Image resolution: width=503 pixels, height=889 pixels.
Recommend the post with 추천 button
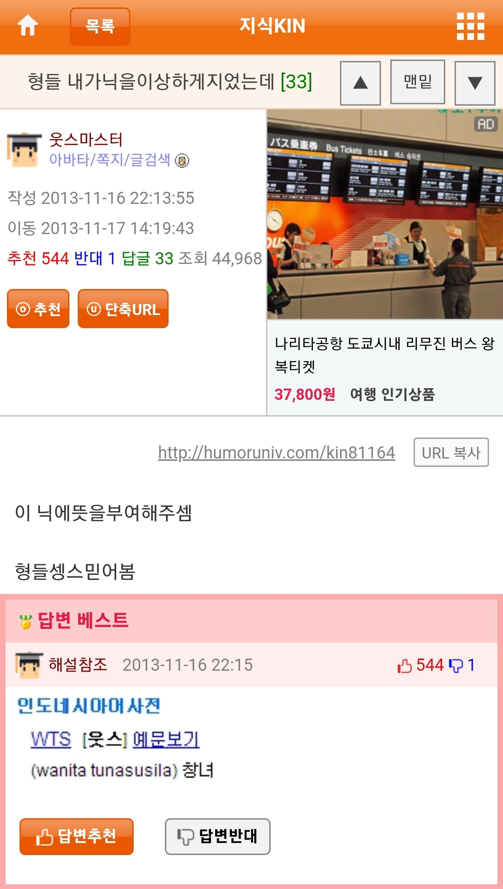pyautogui.click(x=38, y=309)
